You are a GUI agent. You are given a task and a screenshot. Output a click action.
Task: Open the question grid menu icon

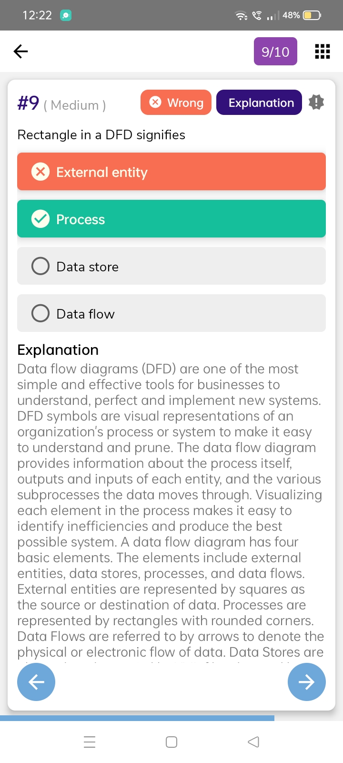pos(323,52)
